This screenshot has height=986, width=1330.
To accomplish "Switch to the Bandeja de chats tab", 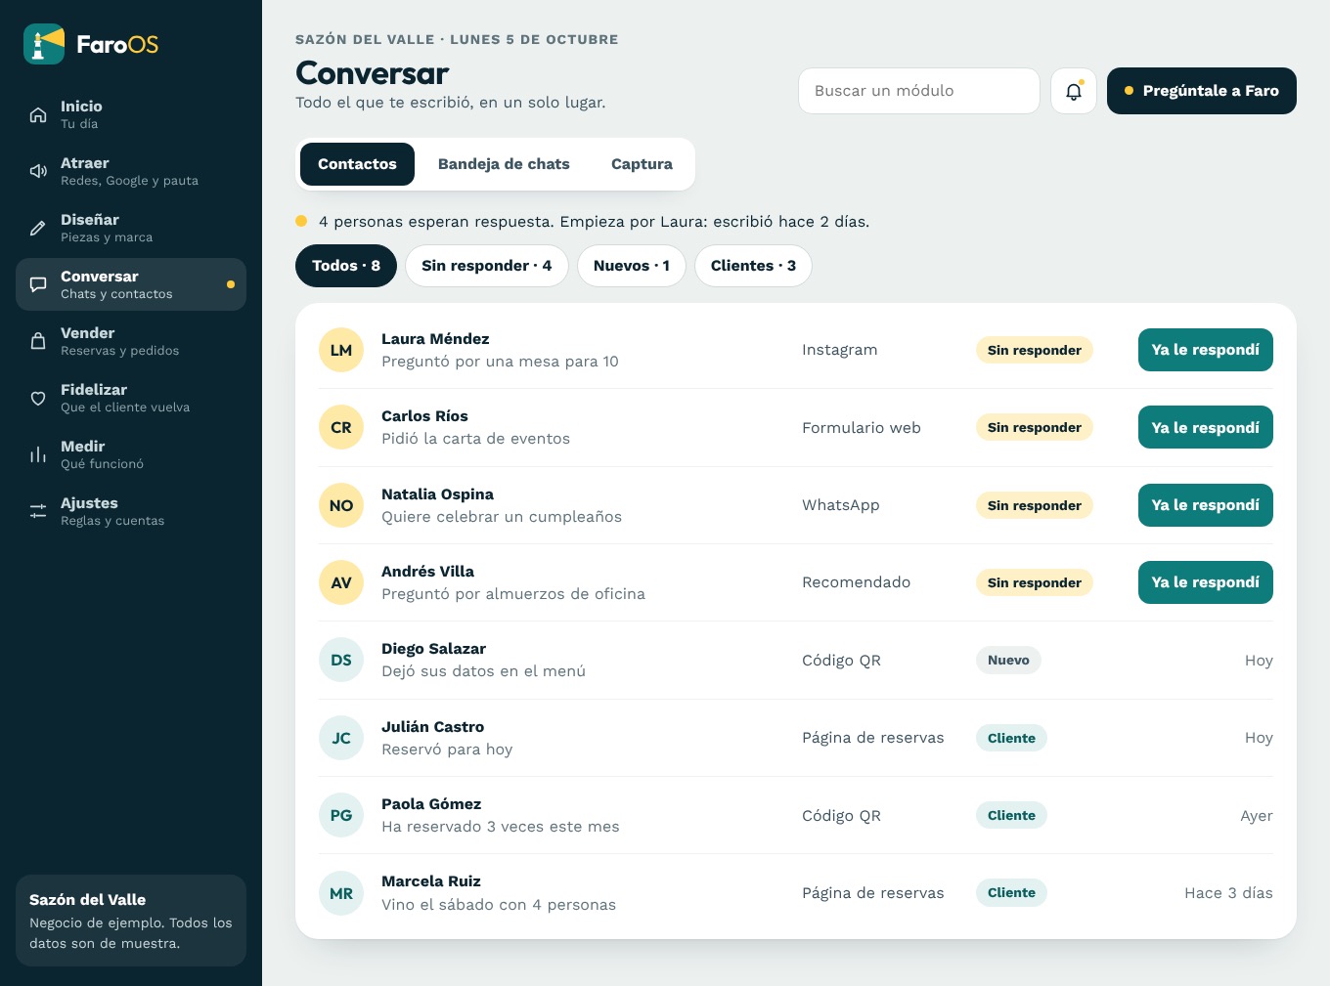I will [504, 164].
